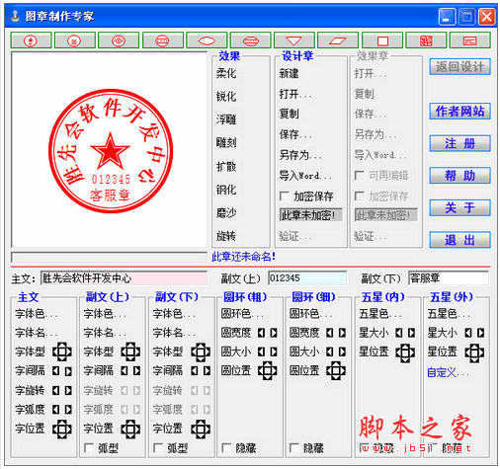Click the 返回设计 button
This screenshot has width=500, height=469.
[459, 67]
